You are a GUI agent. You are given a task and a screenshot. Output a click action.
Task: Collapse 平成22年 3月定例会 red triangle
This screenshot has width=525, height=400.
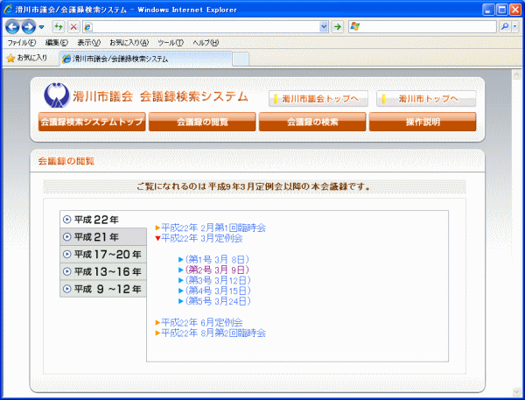pyautogui.click(x=157, y=239)
